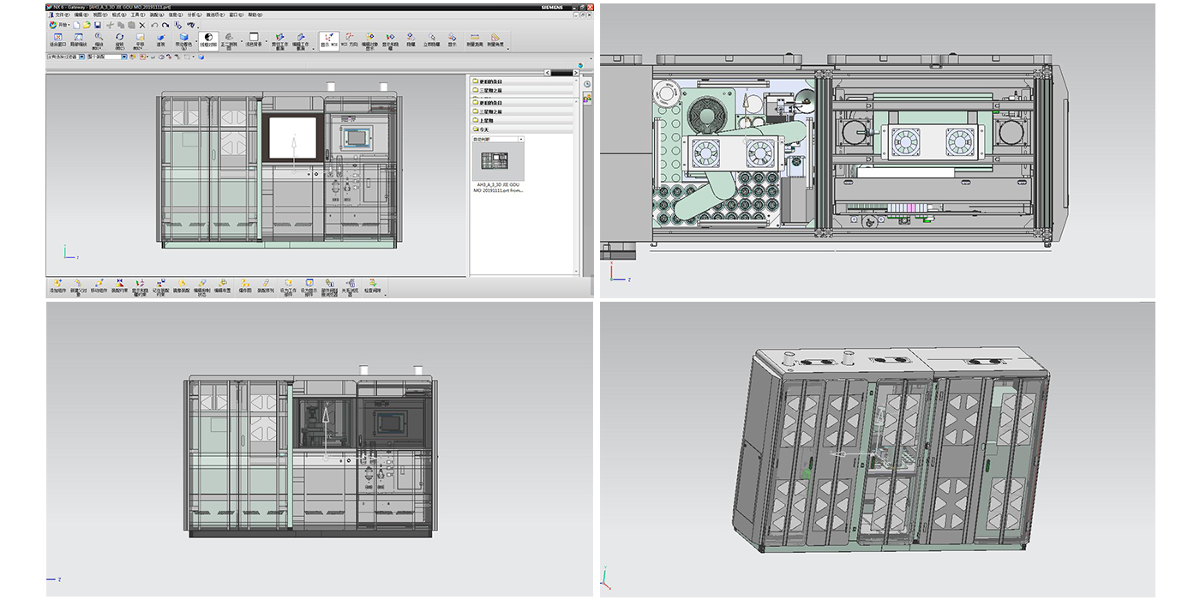Open the History panel in the resource bar
Image resolution: width=1200 pixels, height=600 pixels.
(586, 84)
